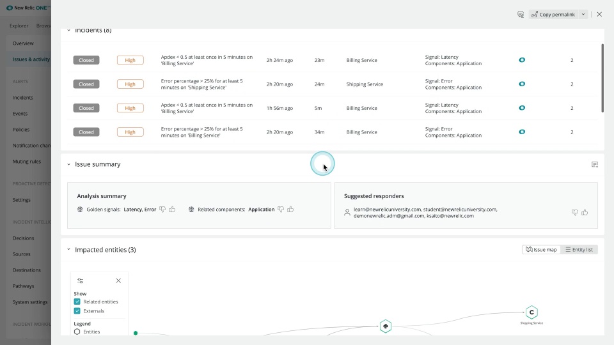Thumbs down the Suggested responders

(x=575, y=212)
